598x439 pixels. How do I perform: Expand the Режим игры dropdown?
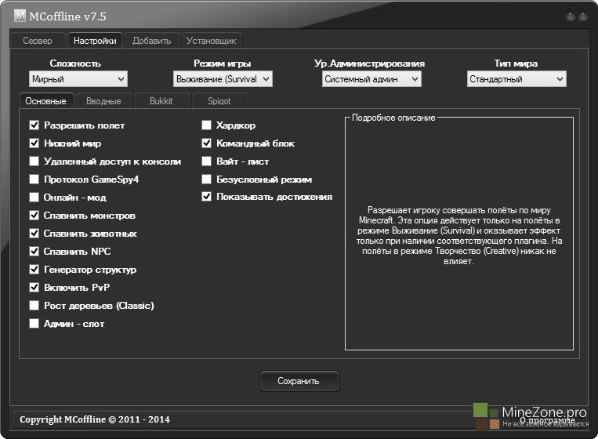pos(223,79)
